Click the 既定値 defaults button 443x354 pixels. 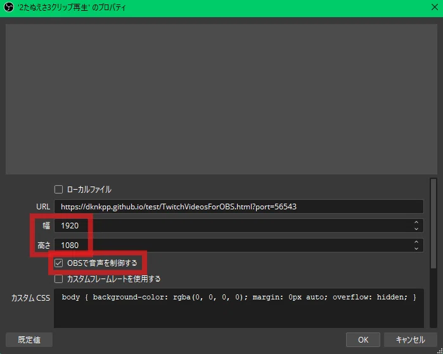(x=29, y=339)
